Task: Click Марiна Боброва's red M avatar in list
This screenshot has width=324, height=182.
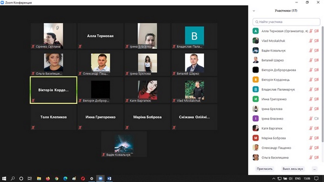Action: click(x=255, y=138)
